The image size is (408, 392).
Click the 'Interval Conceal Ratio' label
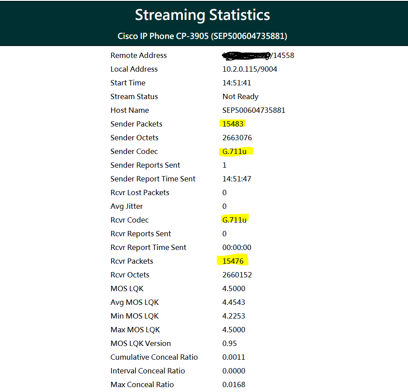[147, 371]
